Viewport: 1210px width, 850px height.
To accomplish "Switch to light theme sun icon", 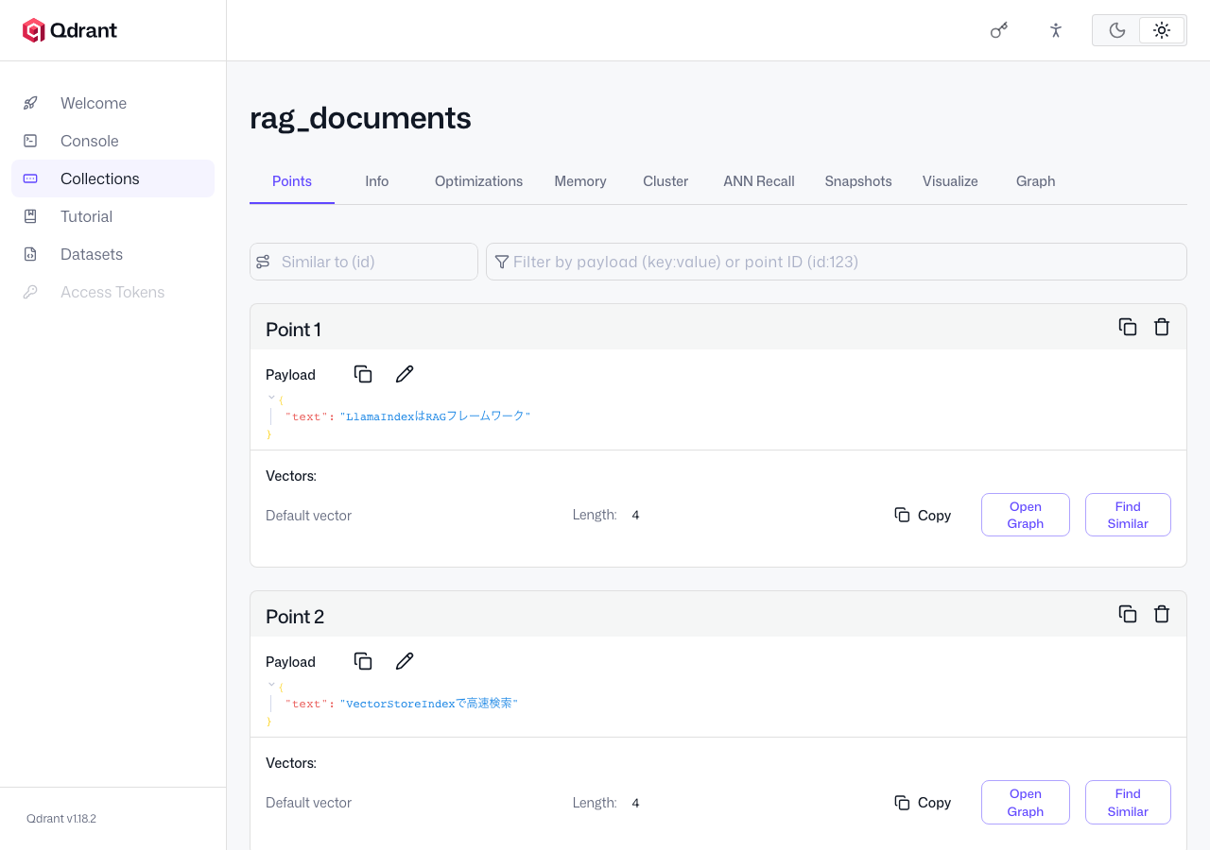I will [1162, 30].
